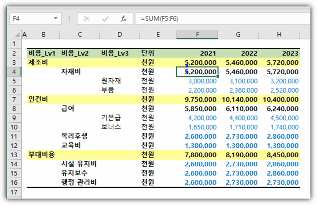Click the 부품 label cell
The height and width of the screenshot is (205, 317).
click(x=120, y=90)
